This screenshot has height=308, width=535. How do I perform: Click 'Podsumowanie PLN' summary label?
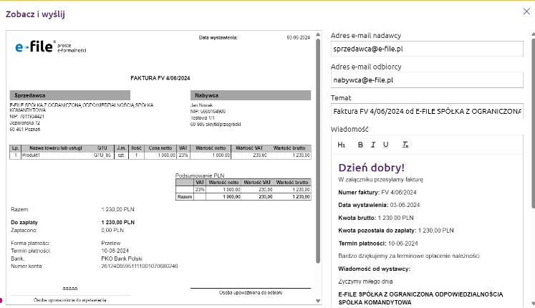[200, 175]
